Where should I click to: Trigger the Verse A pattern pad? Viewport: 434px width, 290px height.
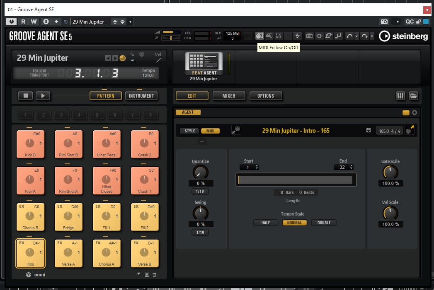coord(68,253)
